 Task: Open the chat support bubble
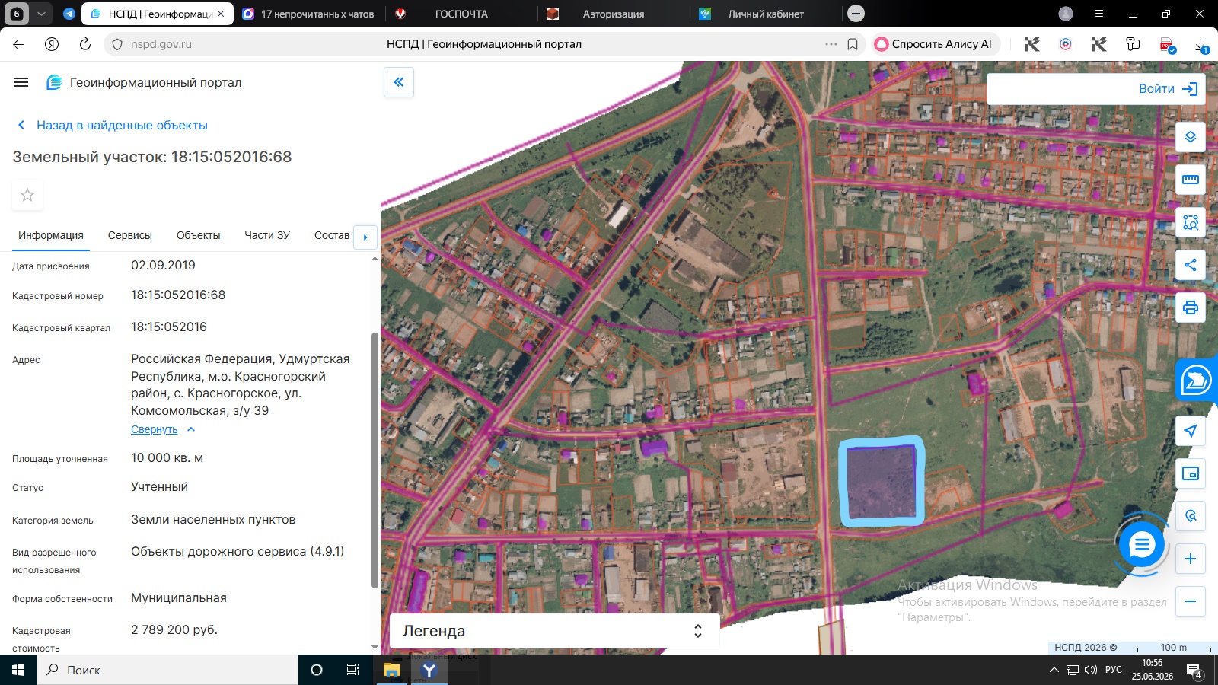pyautogui.click(x=1142, y=544)
